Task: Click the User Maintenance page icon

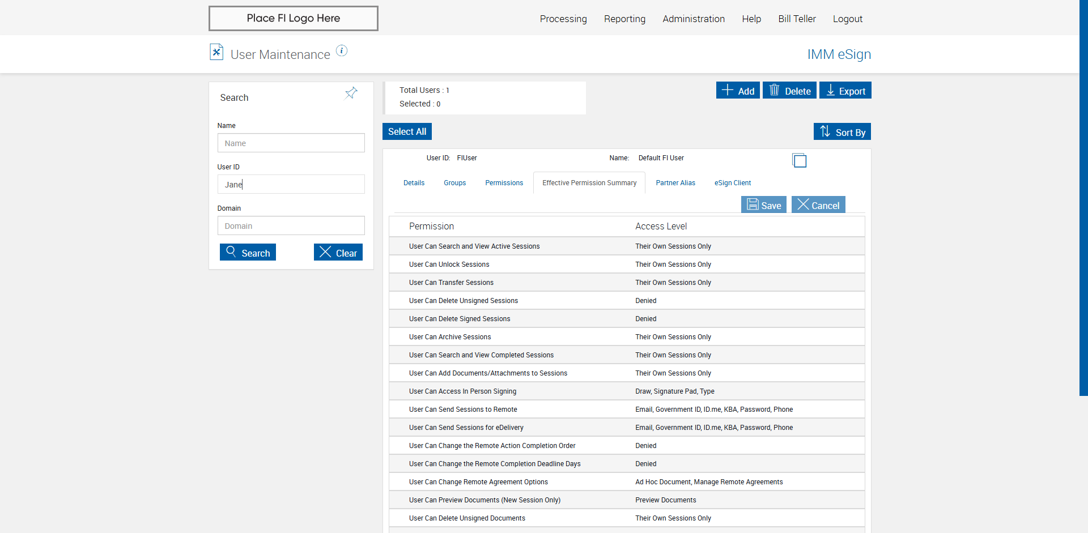Action: 216,52
